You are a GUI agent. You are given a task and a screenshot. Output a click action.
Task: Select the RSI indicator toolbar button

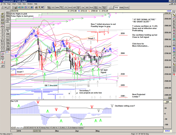tap(87, 7)
